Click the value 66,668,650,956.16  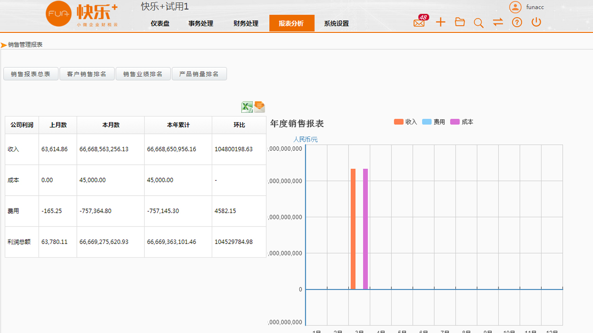click(x=171, y=149)
